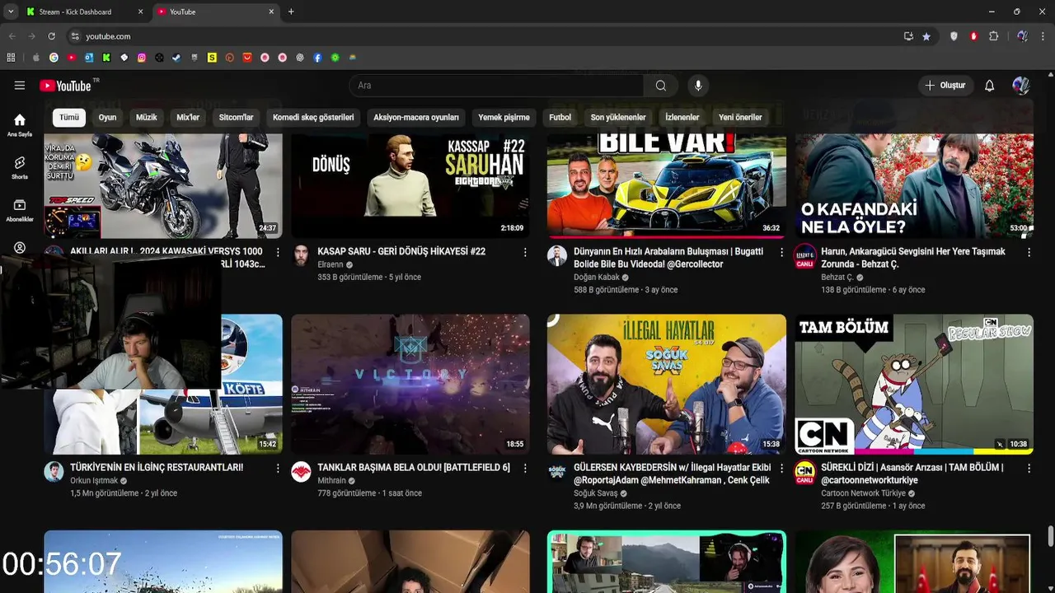Select the Oyun filter chip
This screenshot has width=1055, height=593.
107,117
